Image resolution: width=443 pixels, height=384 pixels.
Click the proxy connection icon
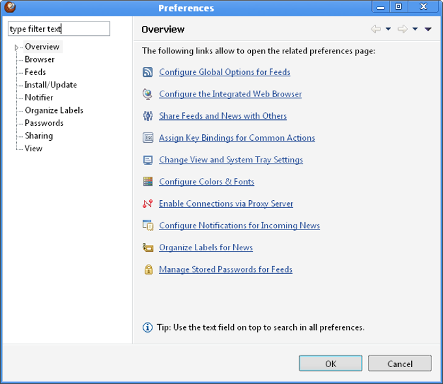pos(147,203)
